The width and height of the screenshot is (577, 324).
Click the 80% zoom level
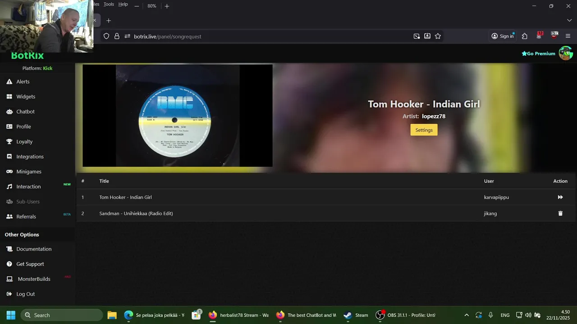(x=152, y=6)
